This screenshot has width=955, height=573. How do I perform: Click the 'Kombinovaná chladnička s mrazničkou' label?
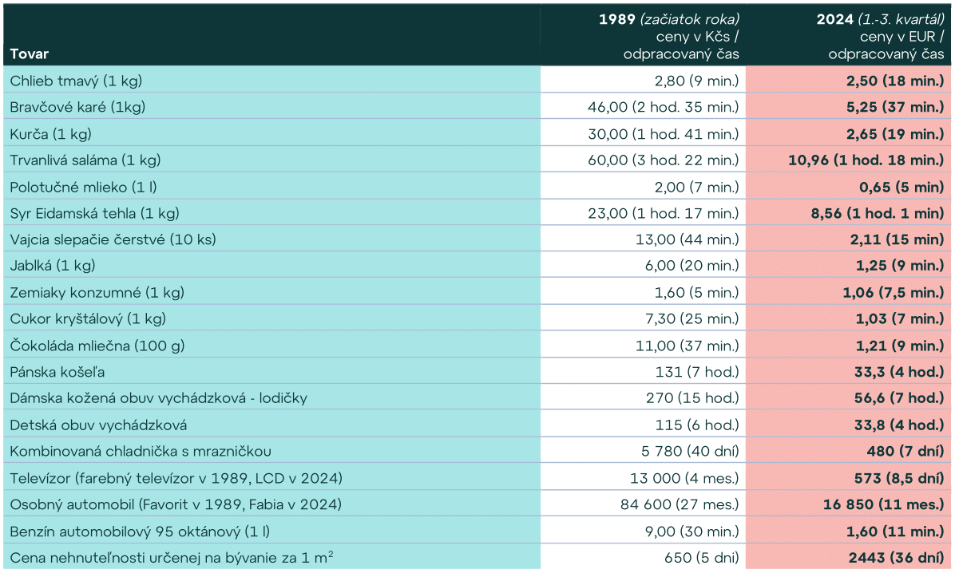coord(141,451)
